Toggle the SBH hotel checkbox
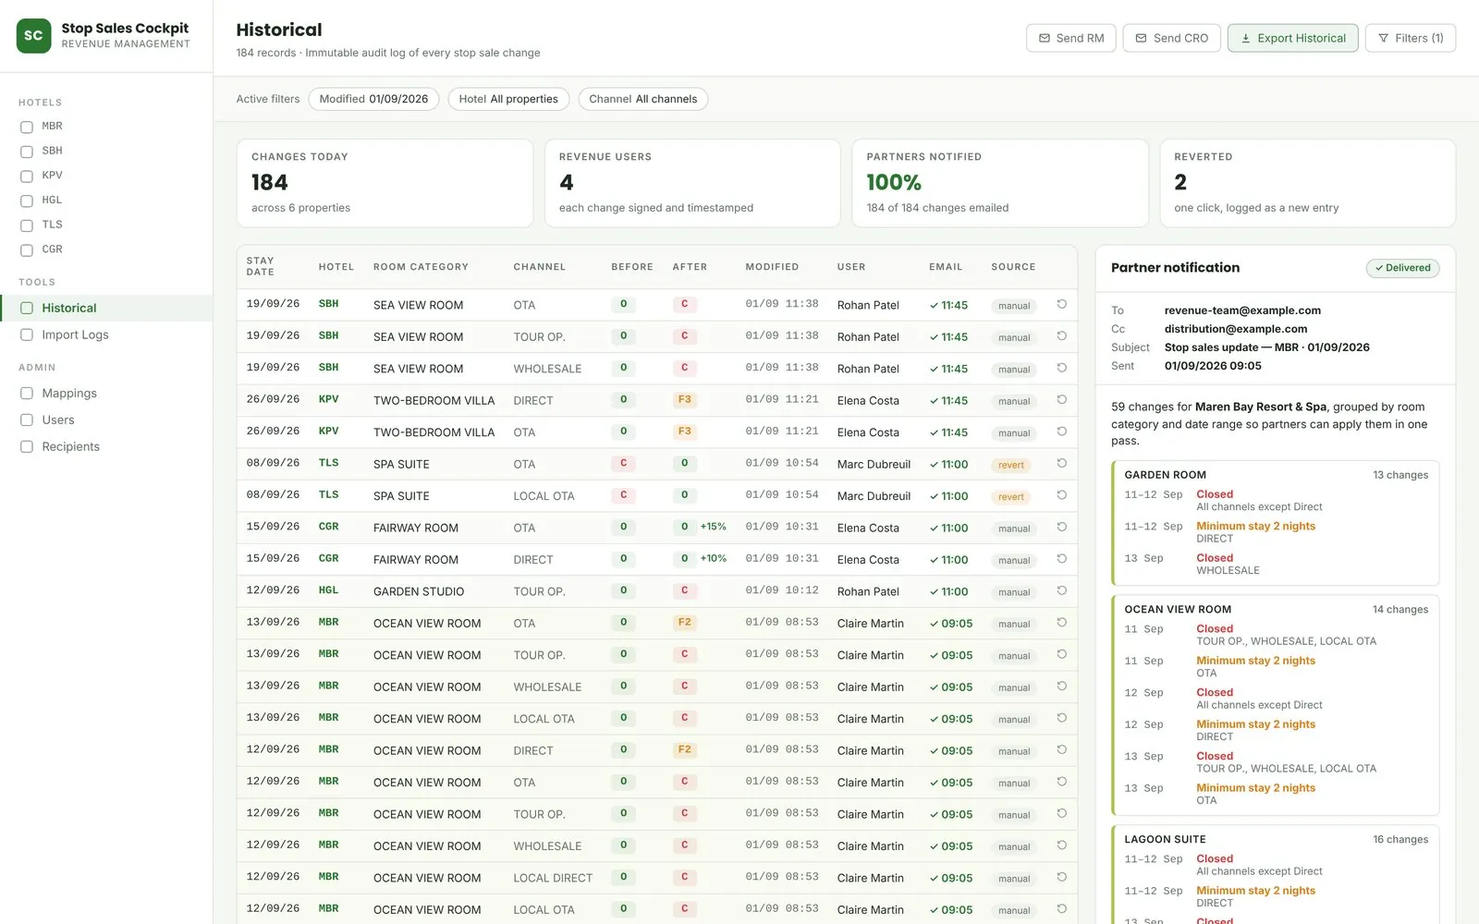 pyautogui.click(x=27, y=152)
